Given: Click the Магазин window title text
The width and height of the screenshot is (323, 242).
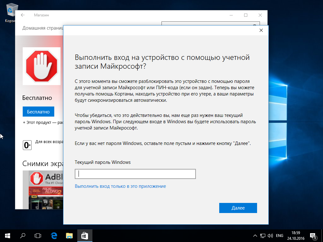Looking at the screenshot, I should point(41,15).
